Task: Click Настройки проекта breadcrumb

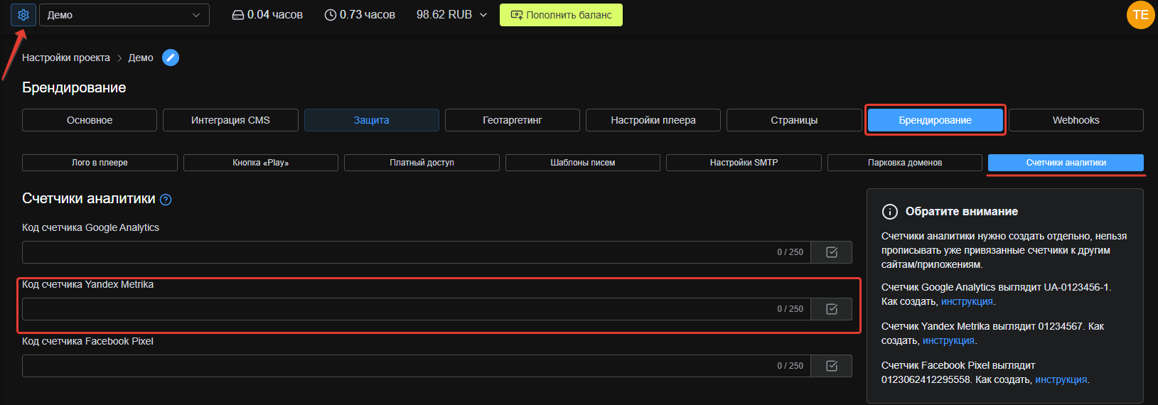Action: (x=66, y=58)
